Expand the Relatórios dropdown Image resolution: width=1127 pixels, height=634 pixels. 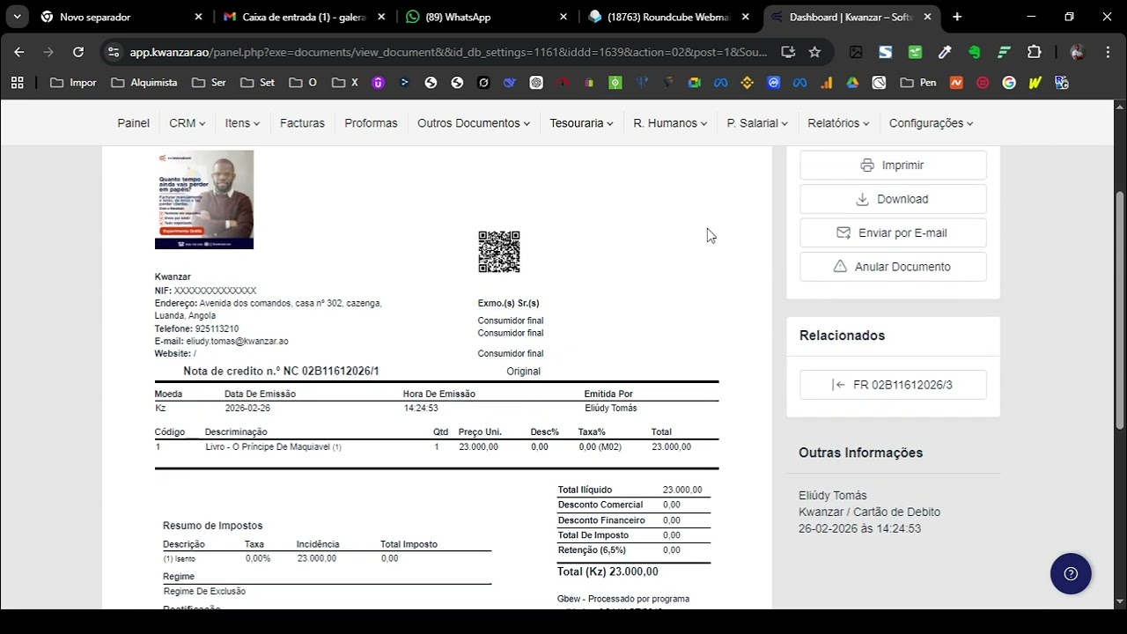click(x=838, y=123)
